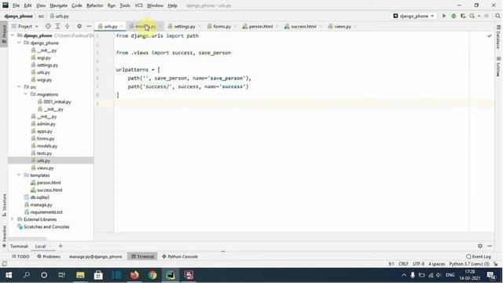Switch to the views.py editor tab

(x=343, y=26)
